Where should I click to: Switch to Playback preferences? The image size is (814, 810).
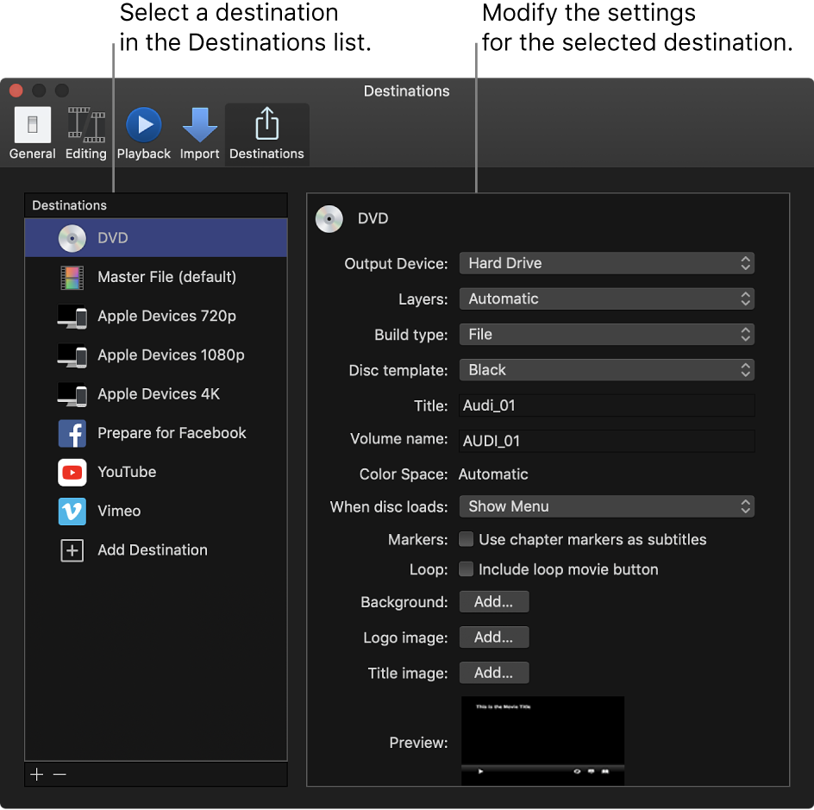(144, 134)
